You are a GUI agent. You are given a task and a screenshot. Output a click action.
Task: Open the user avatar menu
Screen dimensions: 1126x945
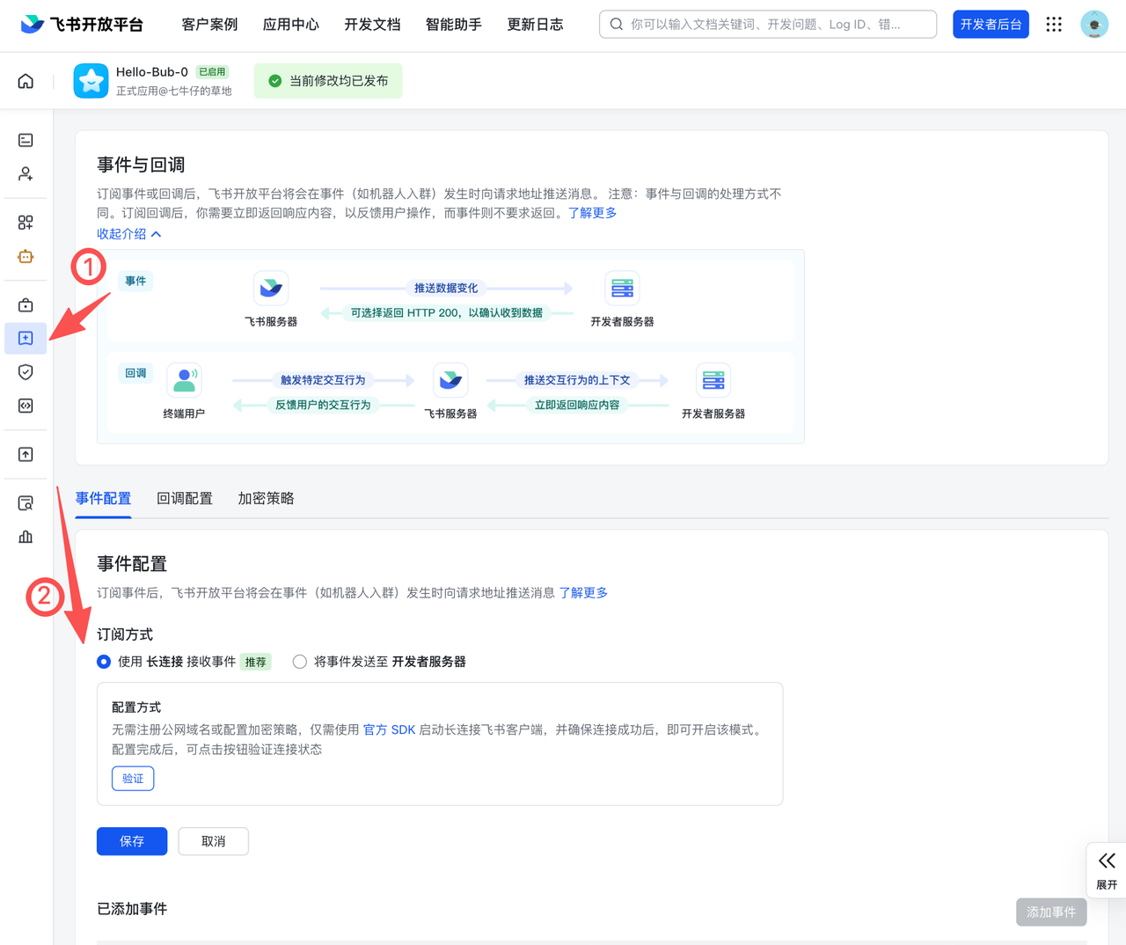point(1094,25)
